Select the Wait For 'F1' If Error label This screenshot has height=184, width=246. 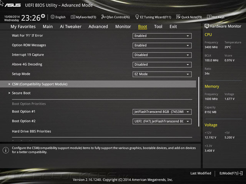27,36
